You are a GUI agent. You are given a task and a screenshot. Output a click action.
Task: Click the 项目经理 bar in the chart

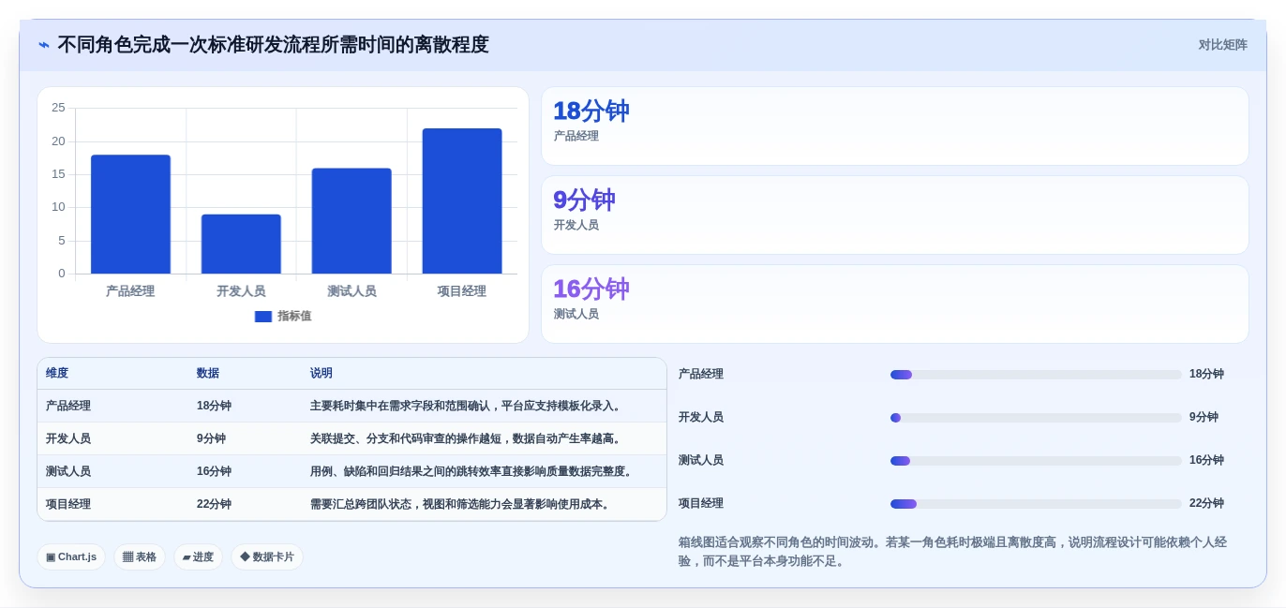(x=462, y=201)
